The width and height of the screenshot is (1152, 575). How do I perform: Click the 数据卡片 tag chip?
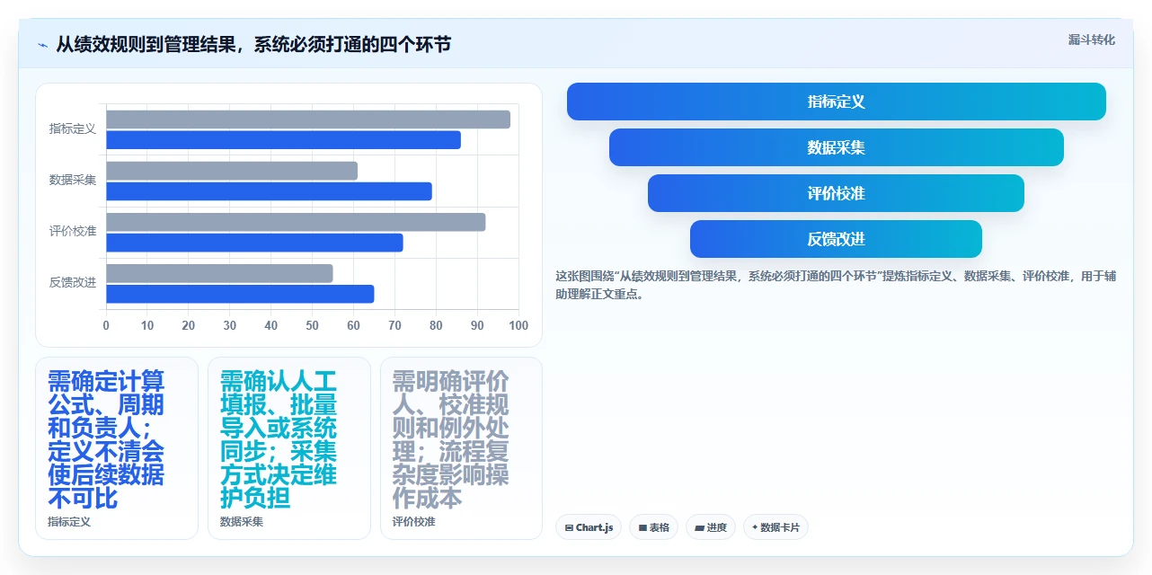pyautogui.click(x=775, y=527)
